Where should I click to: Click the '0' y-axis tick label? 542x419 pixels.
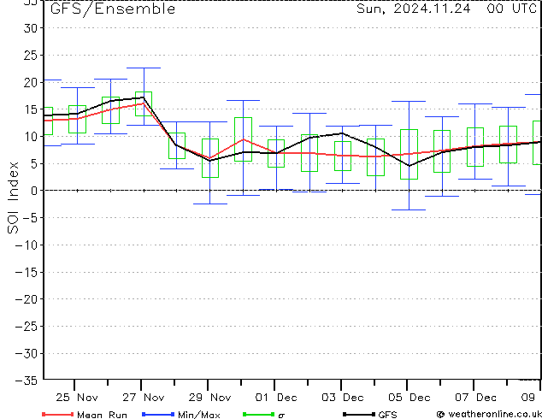[x=34, y=191]
